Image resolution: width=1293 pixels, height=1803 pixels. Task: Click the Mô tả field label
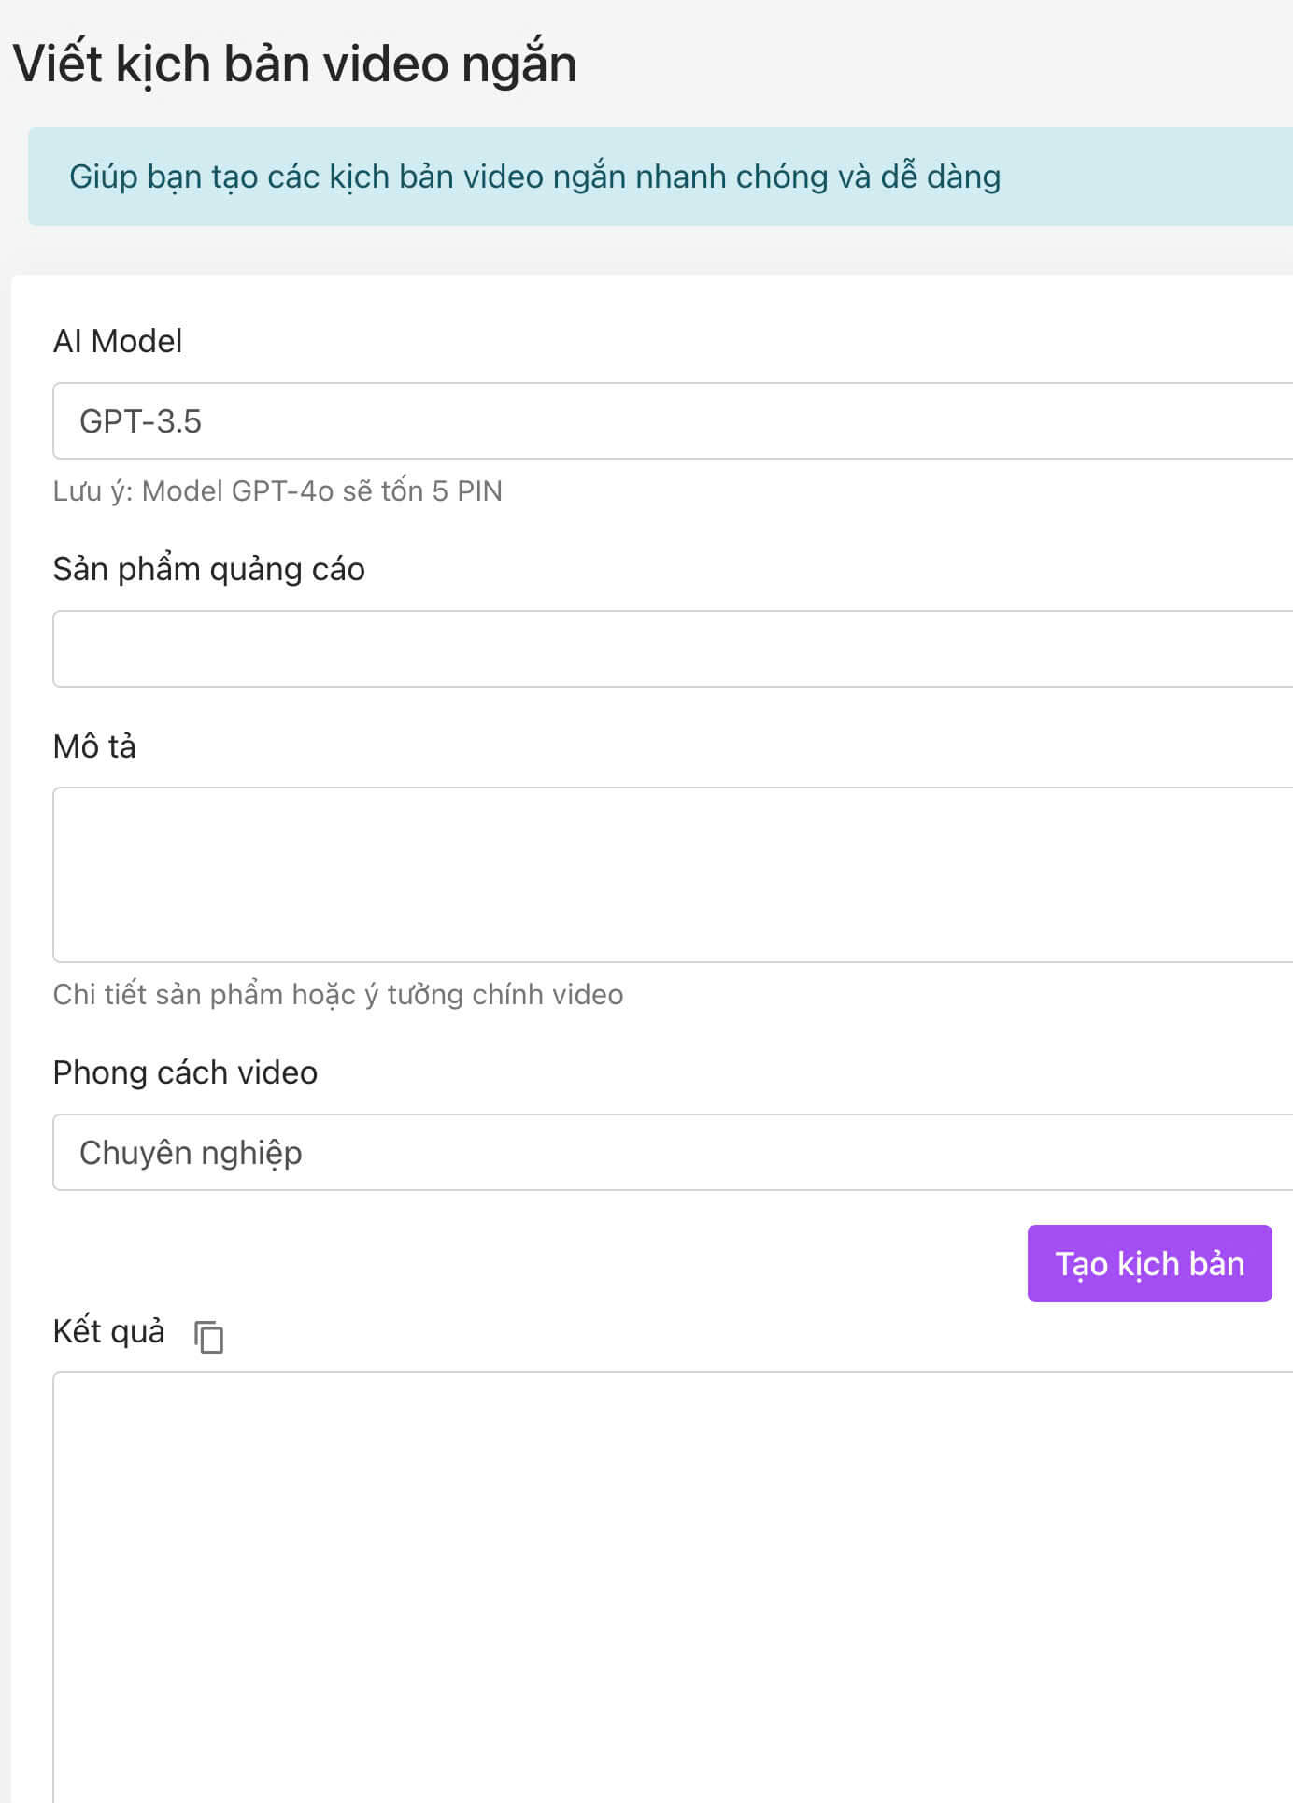[x=94, y=746]
